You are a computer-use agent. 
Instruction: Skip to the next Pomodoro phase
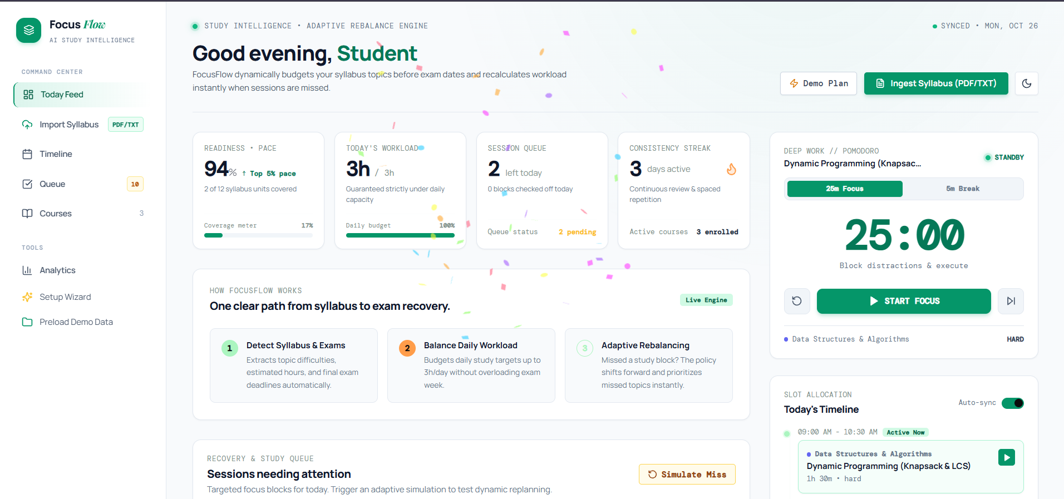pyautogui.click(x=1011, y=301)
